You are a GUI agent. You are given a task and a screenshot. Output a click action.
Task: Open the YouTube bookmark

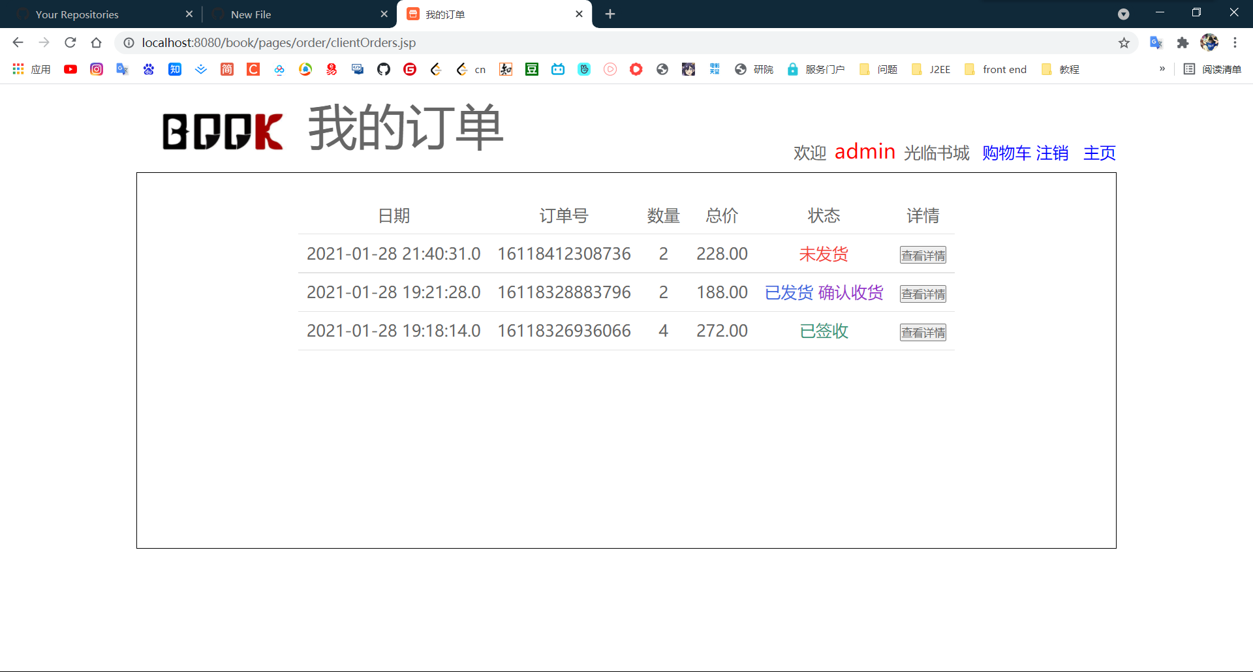[x=70, y=69]
